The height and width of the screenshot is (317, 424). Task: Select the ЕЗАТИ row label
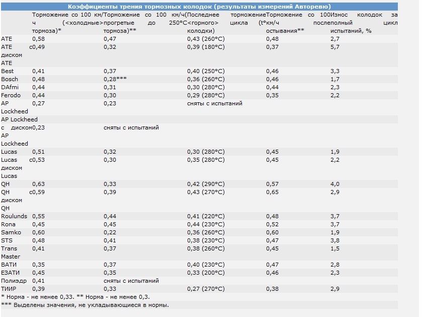pos(11,273)
